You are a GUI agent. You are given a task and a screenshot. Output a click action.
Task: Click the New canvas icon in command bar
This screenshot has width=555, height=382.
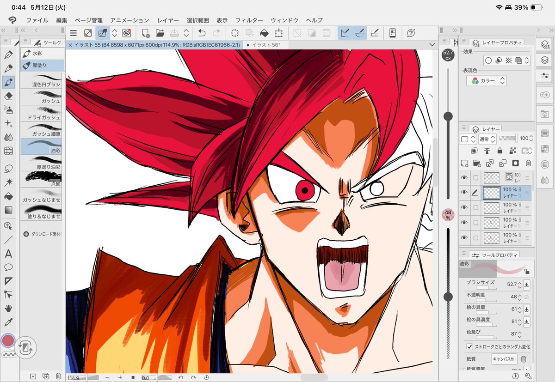click(x=146, y=33)
